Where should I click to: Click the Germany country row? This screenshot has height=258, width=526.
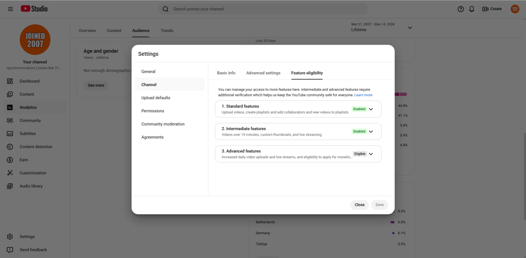pos(331,233)
